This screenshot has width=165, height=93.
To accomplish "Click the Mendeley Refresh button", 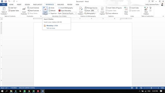I will [x=52, y=11].
